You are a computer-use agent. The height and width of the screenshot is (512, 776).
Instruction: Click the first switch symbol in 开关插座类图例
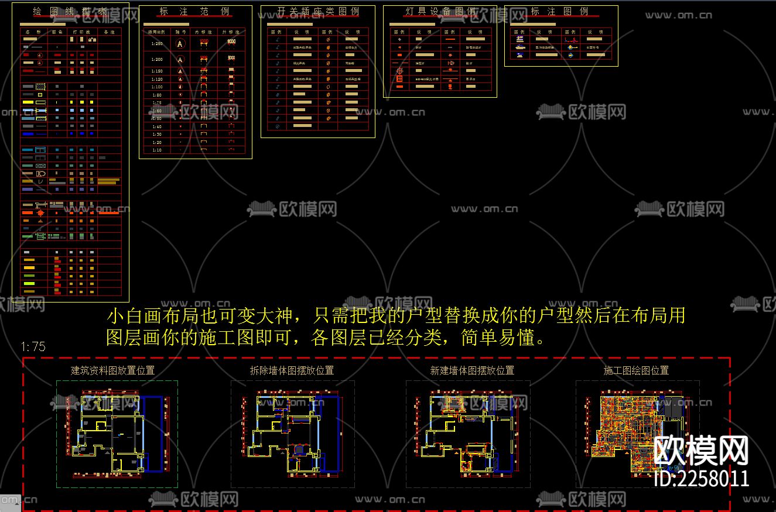(277, 39)
